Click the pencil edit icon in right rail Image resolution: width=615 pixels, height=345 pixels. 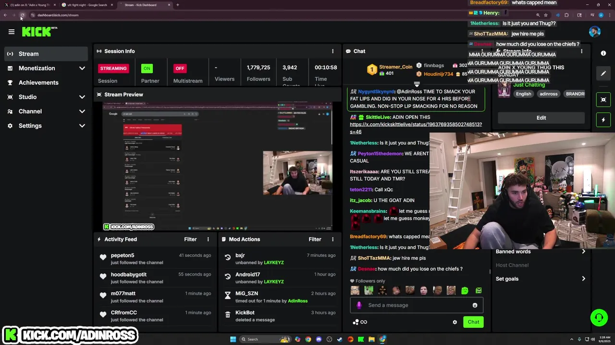[x=603, y=73]
